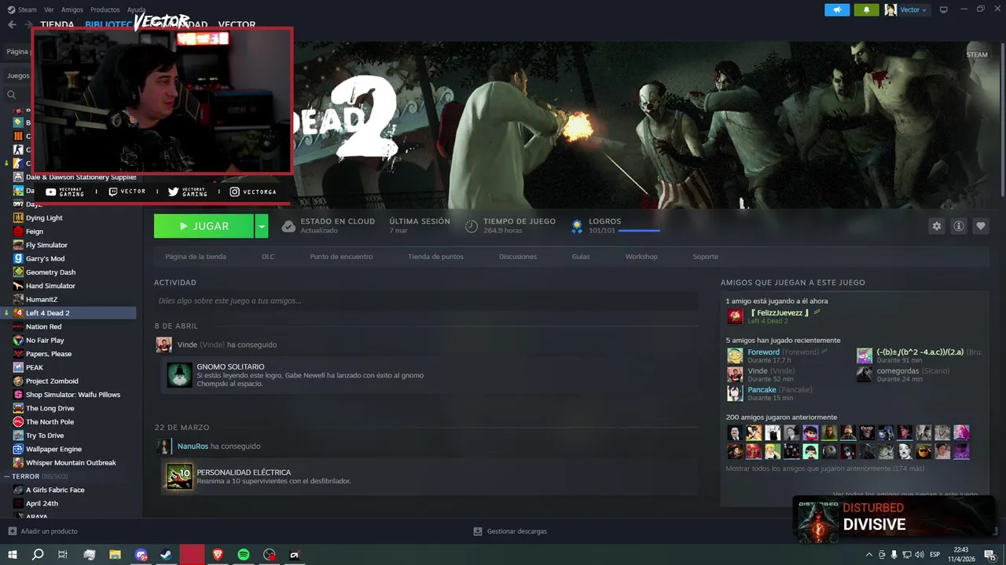Open friend FelizzJuevezz's profile
The height and width of the screenshot is (565, 1006).
[x=778, y=312]
